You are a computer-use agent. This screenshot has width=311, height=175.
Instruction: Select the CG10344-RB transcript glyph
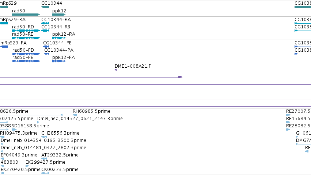[45, 31]
